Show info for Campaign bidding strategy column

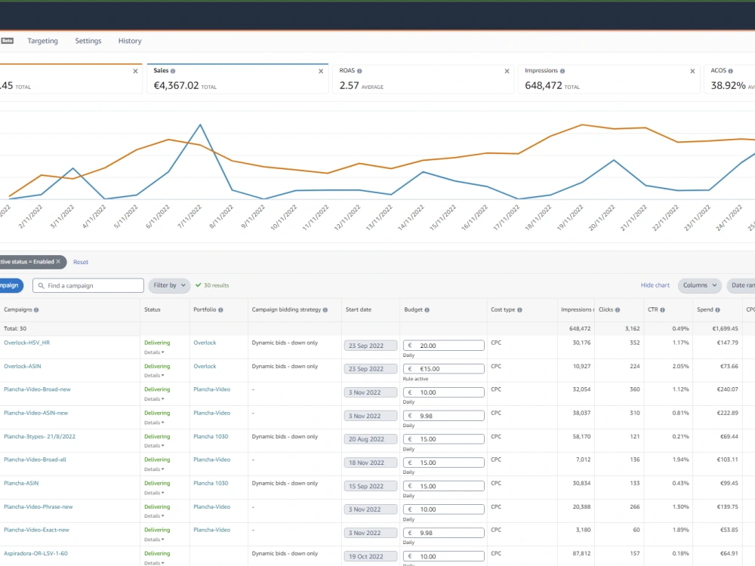point(325,310)
